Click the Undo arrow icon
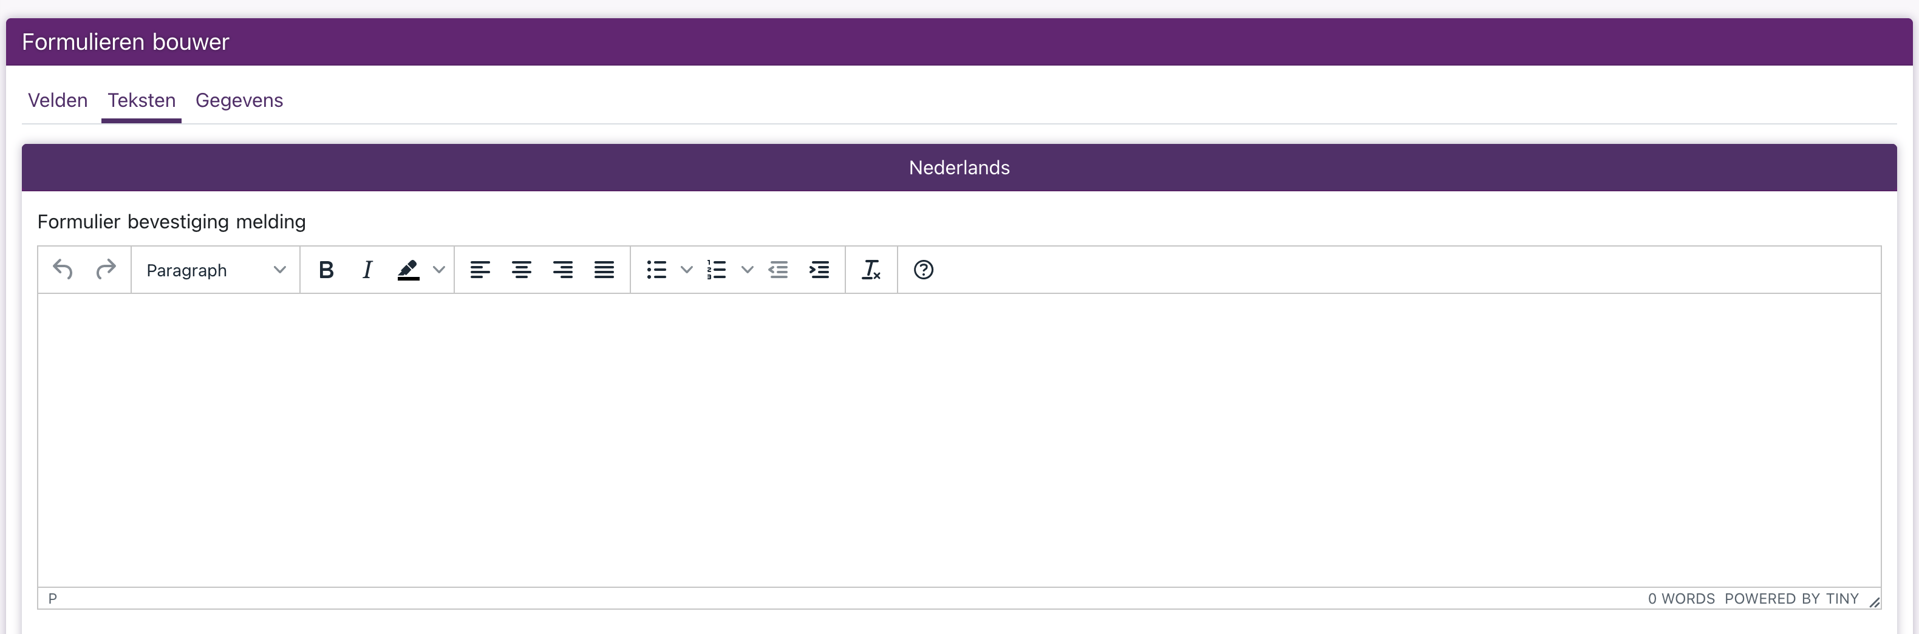The image size is (1919, 634). point(63,270)
